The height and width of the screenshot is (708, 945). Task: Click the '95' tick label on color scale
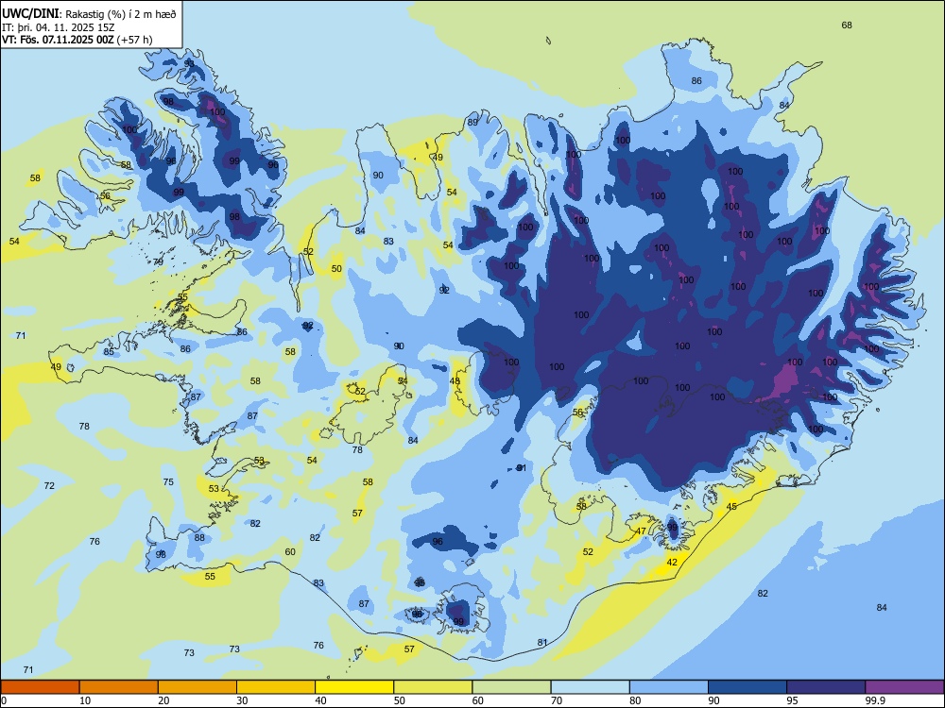[x=793, y=700]
